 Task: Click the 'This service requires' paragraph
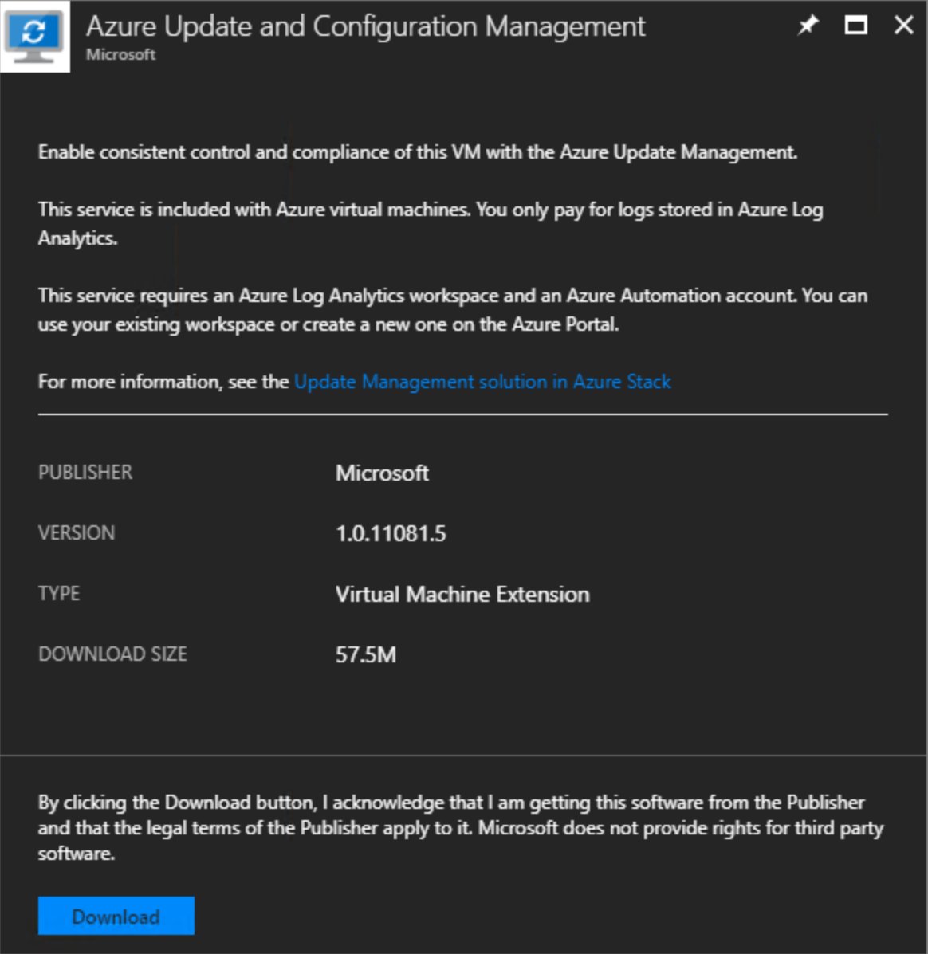(453, 310)
